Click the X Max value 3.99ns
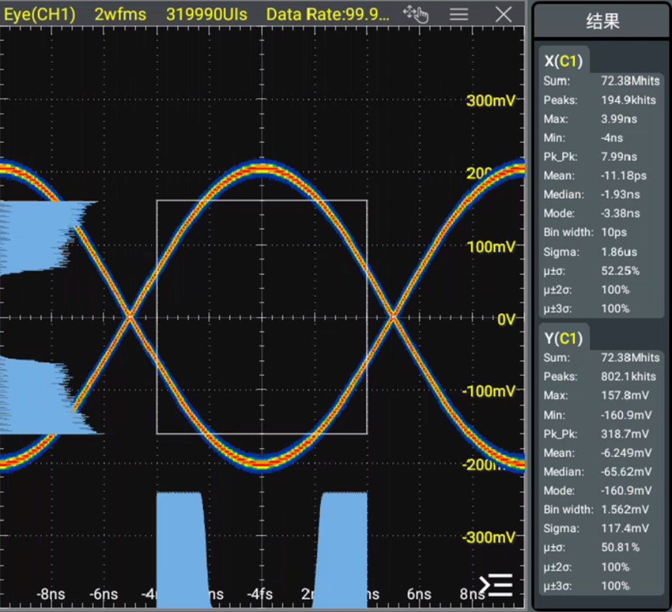Screen dimensions: 672x612 pyautogui.click(x=619, y=119)
